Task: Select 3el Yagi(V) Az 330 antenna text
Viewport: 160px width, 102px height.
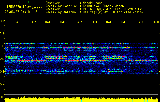Action: tap(113, 12)
